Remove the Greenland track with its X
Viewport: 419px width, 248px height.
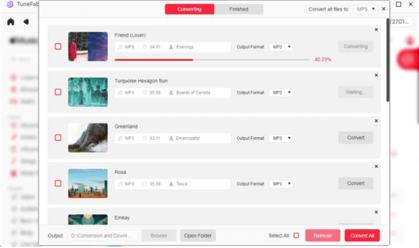[x=377, y=121]
